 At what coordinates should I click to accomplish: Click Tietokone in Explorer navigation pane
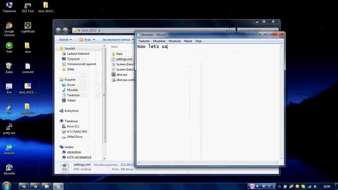click(x=69, y=121)
